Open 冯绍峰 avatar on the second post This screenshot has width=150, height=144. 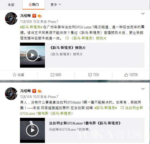11,94
